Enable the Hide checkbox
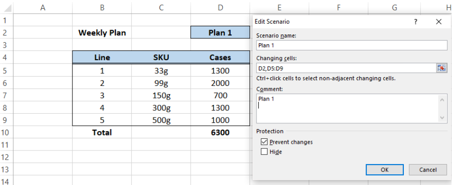The width and height of the screenshot is (452, 185). [x=264, y=151]
